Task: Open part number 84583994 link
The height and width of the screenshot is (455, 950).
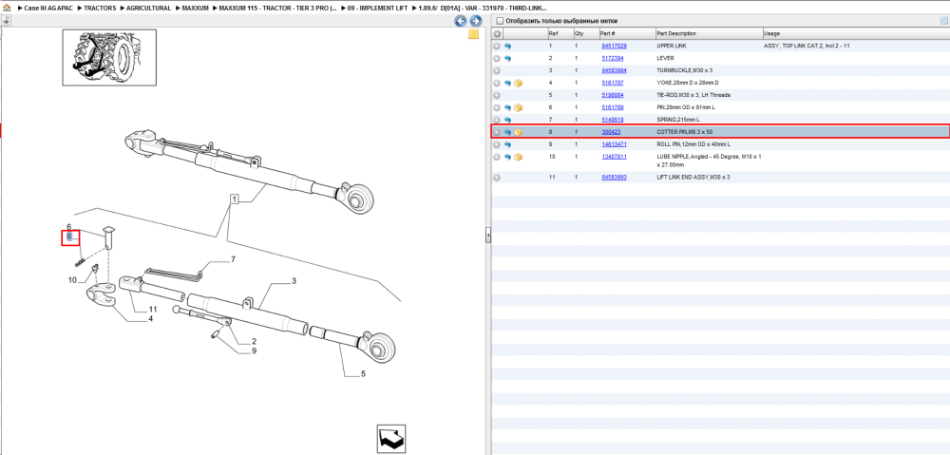Action: pos(614,71)
